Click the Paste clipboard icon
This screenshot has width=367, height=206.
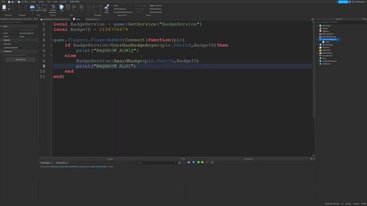pos(4,7)
